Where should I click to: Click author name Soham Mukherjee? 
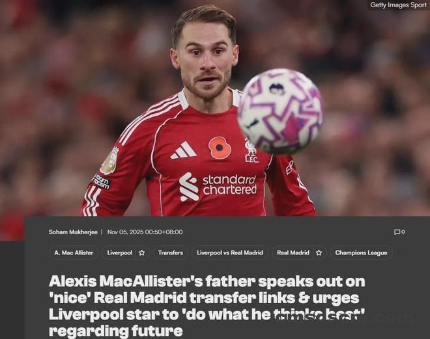(x=73, y=232)
